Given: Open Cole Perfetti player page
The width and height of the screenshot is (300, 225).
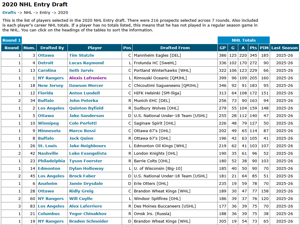Looking at the screenshot, I should click(x=83, y=123).
